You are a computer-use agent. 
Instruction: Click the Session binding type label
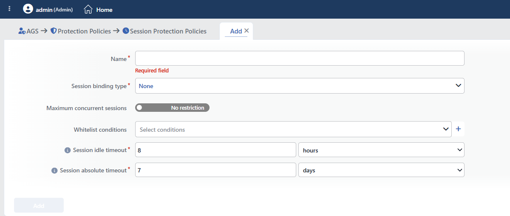click(x=99, y=86)
